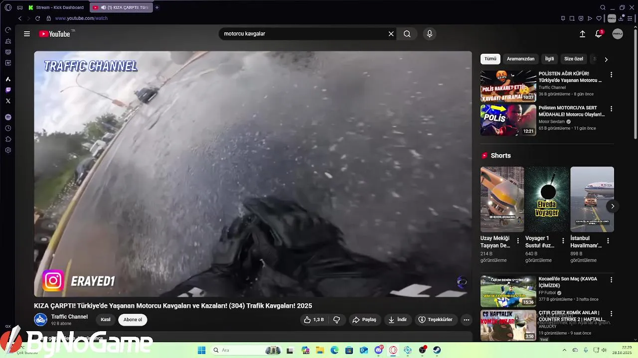Open Opera search tabs magnifier
The width and height of the screenshot is (638, 358).
[603, 7]
